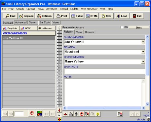The width and height of the screenshot is (151, 122).
Task: Open the Replace tool
Action: (26, 16)
